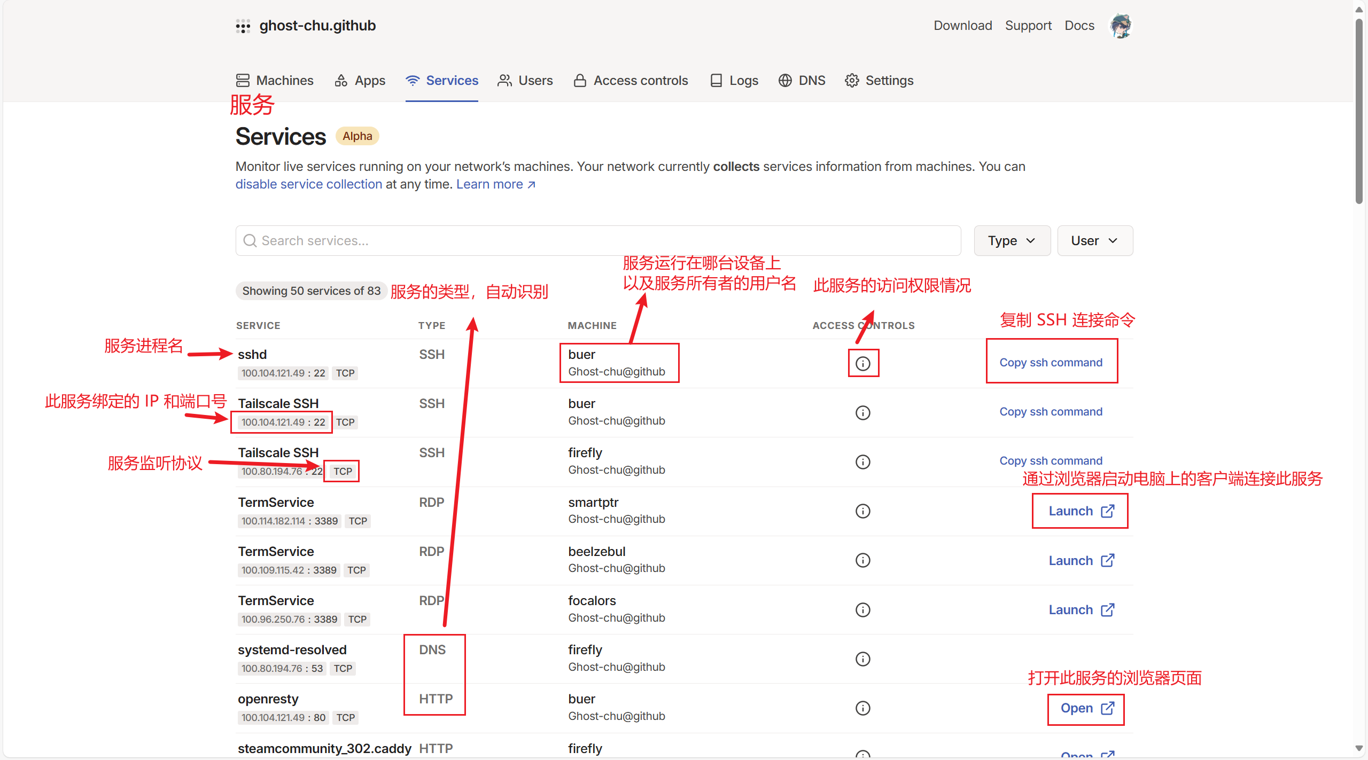Image resolution: width=1368 pixels, height=760 pixels.
Task: Click the SERVICE column header
Action: tap(258, 326)
